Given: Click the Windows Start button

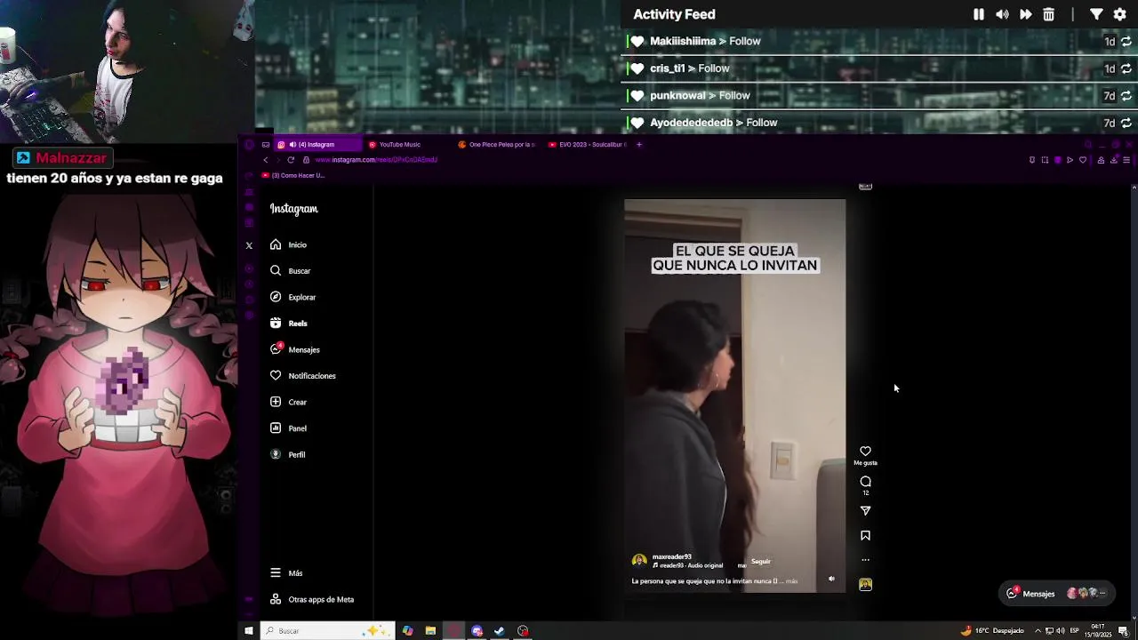Looking at the screenshot, I should click(249, 631).
